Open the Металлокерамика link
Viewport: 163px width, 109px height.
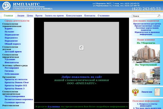pyautogui.click(x=15, y=96)
